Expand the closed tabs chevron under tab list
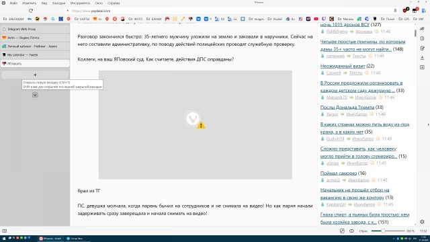 (35, 95)
